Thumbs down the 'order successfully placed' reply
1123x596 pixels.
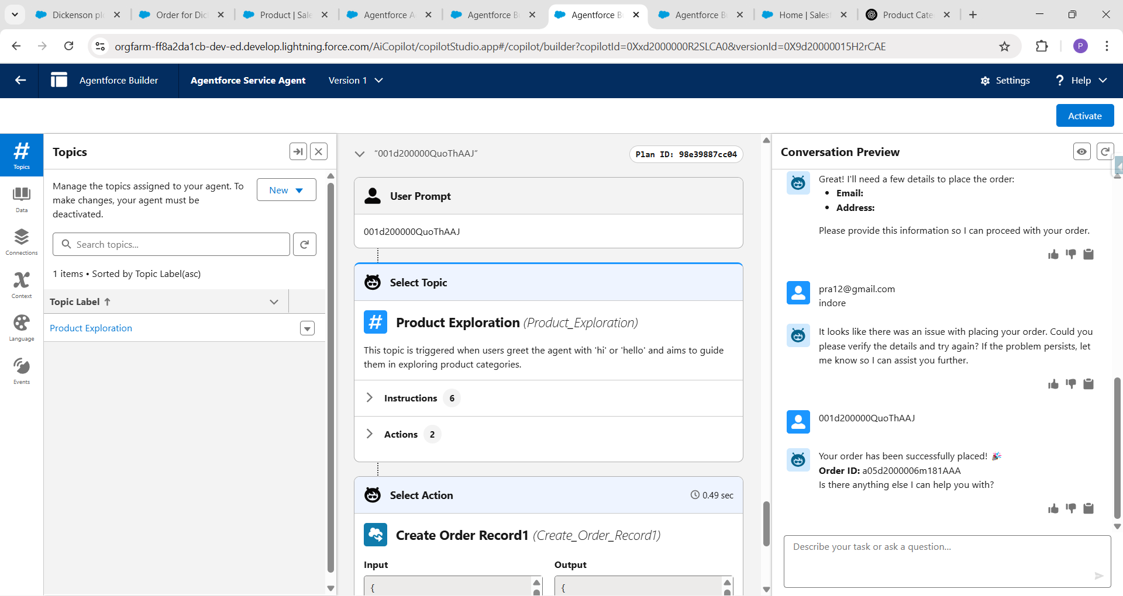[1071, 508]
